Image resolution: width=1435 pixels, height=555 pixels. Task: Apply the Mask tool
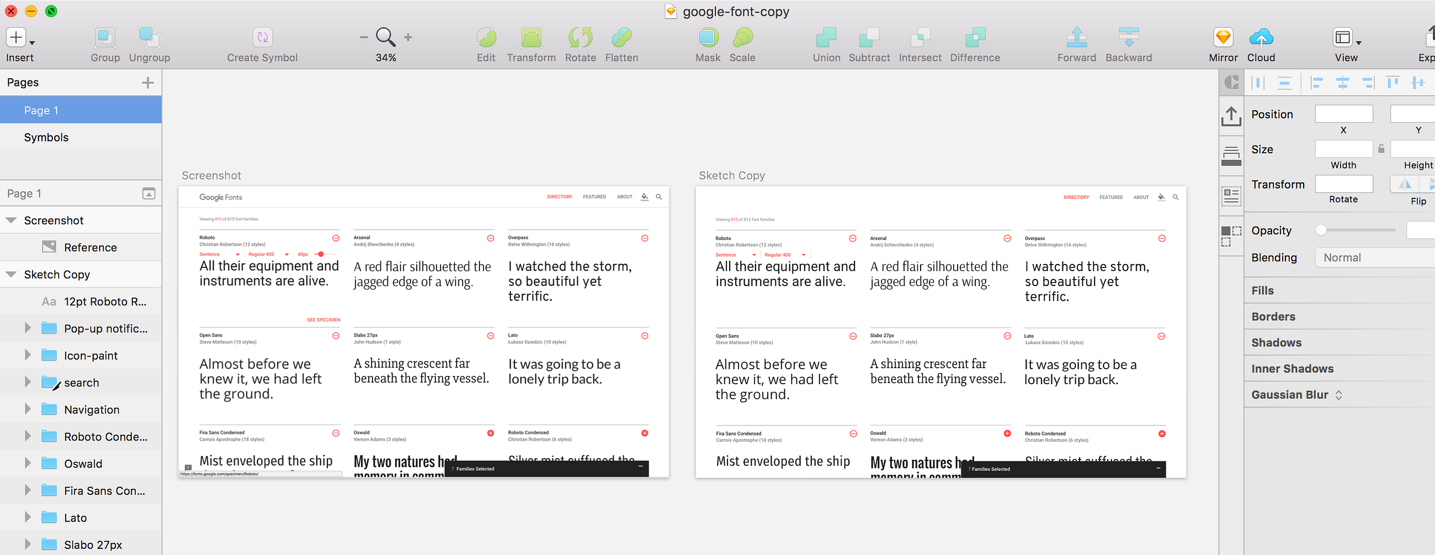[x=708, y=37]
